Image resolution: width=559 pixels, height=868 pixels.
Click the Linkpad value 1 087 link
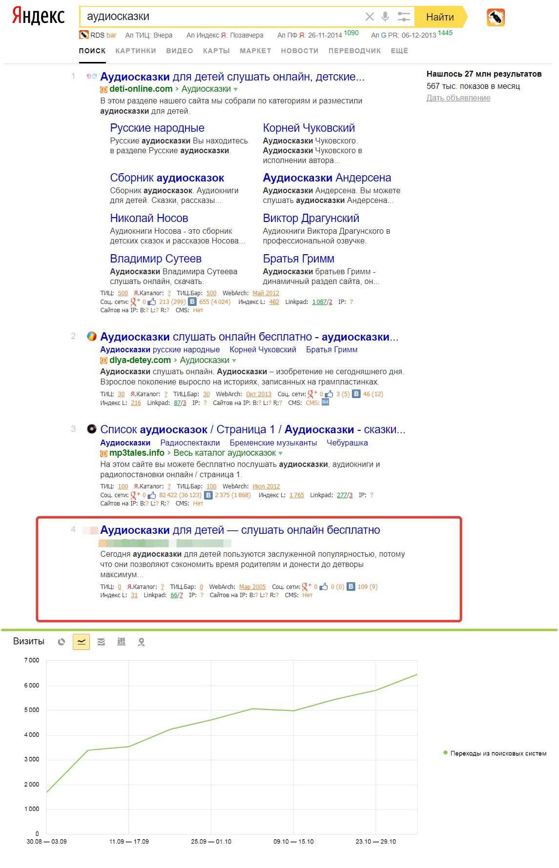319,302
